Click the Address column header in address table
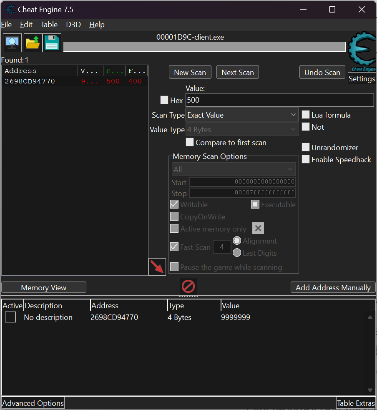 [129, 305]
